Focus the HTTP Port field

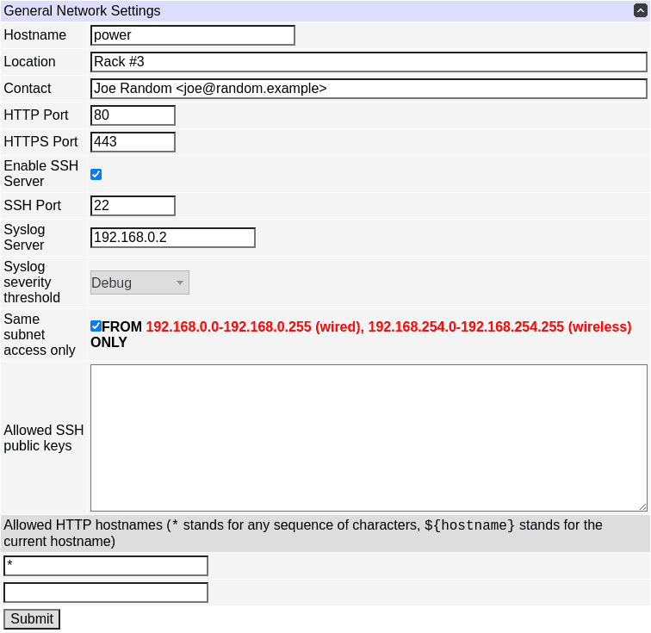pos(133,115)
